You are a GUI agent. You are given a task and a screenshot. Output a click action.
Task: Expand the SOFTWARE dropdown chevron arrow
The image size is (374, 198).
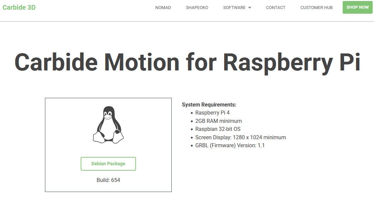250,8
